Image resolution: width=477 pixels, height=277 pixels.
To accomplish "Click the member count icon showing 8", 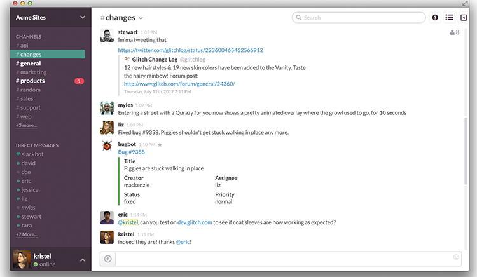I will coord(453,32).
